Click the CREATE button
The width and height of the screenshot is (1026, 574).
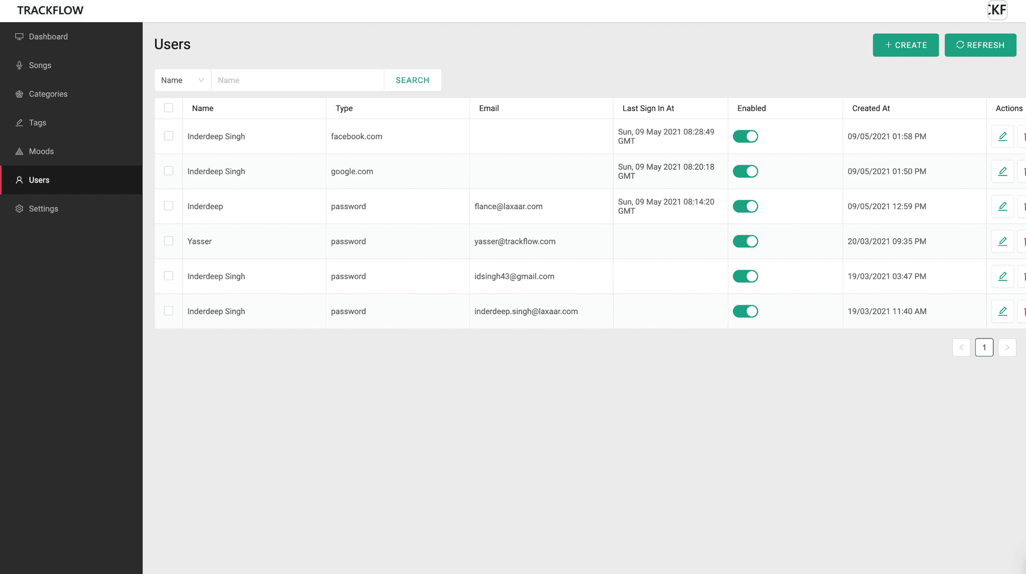click(x=906, y=45)
